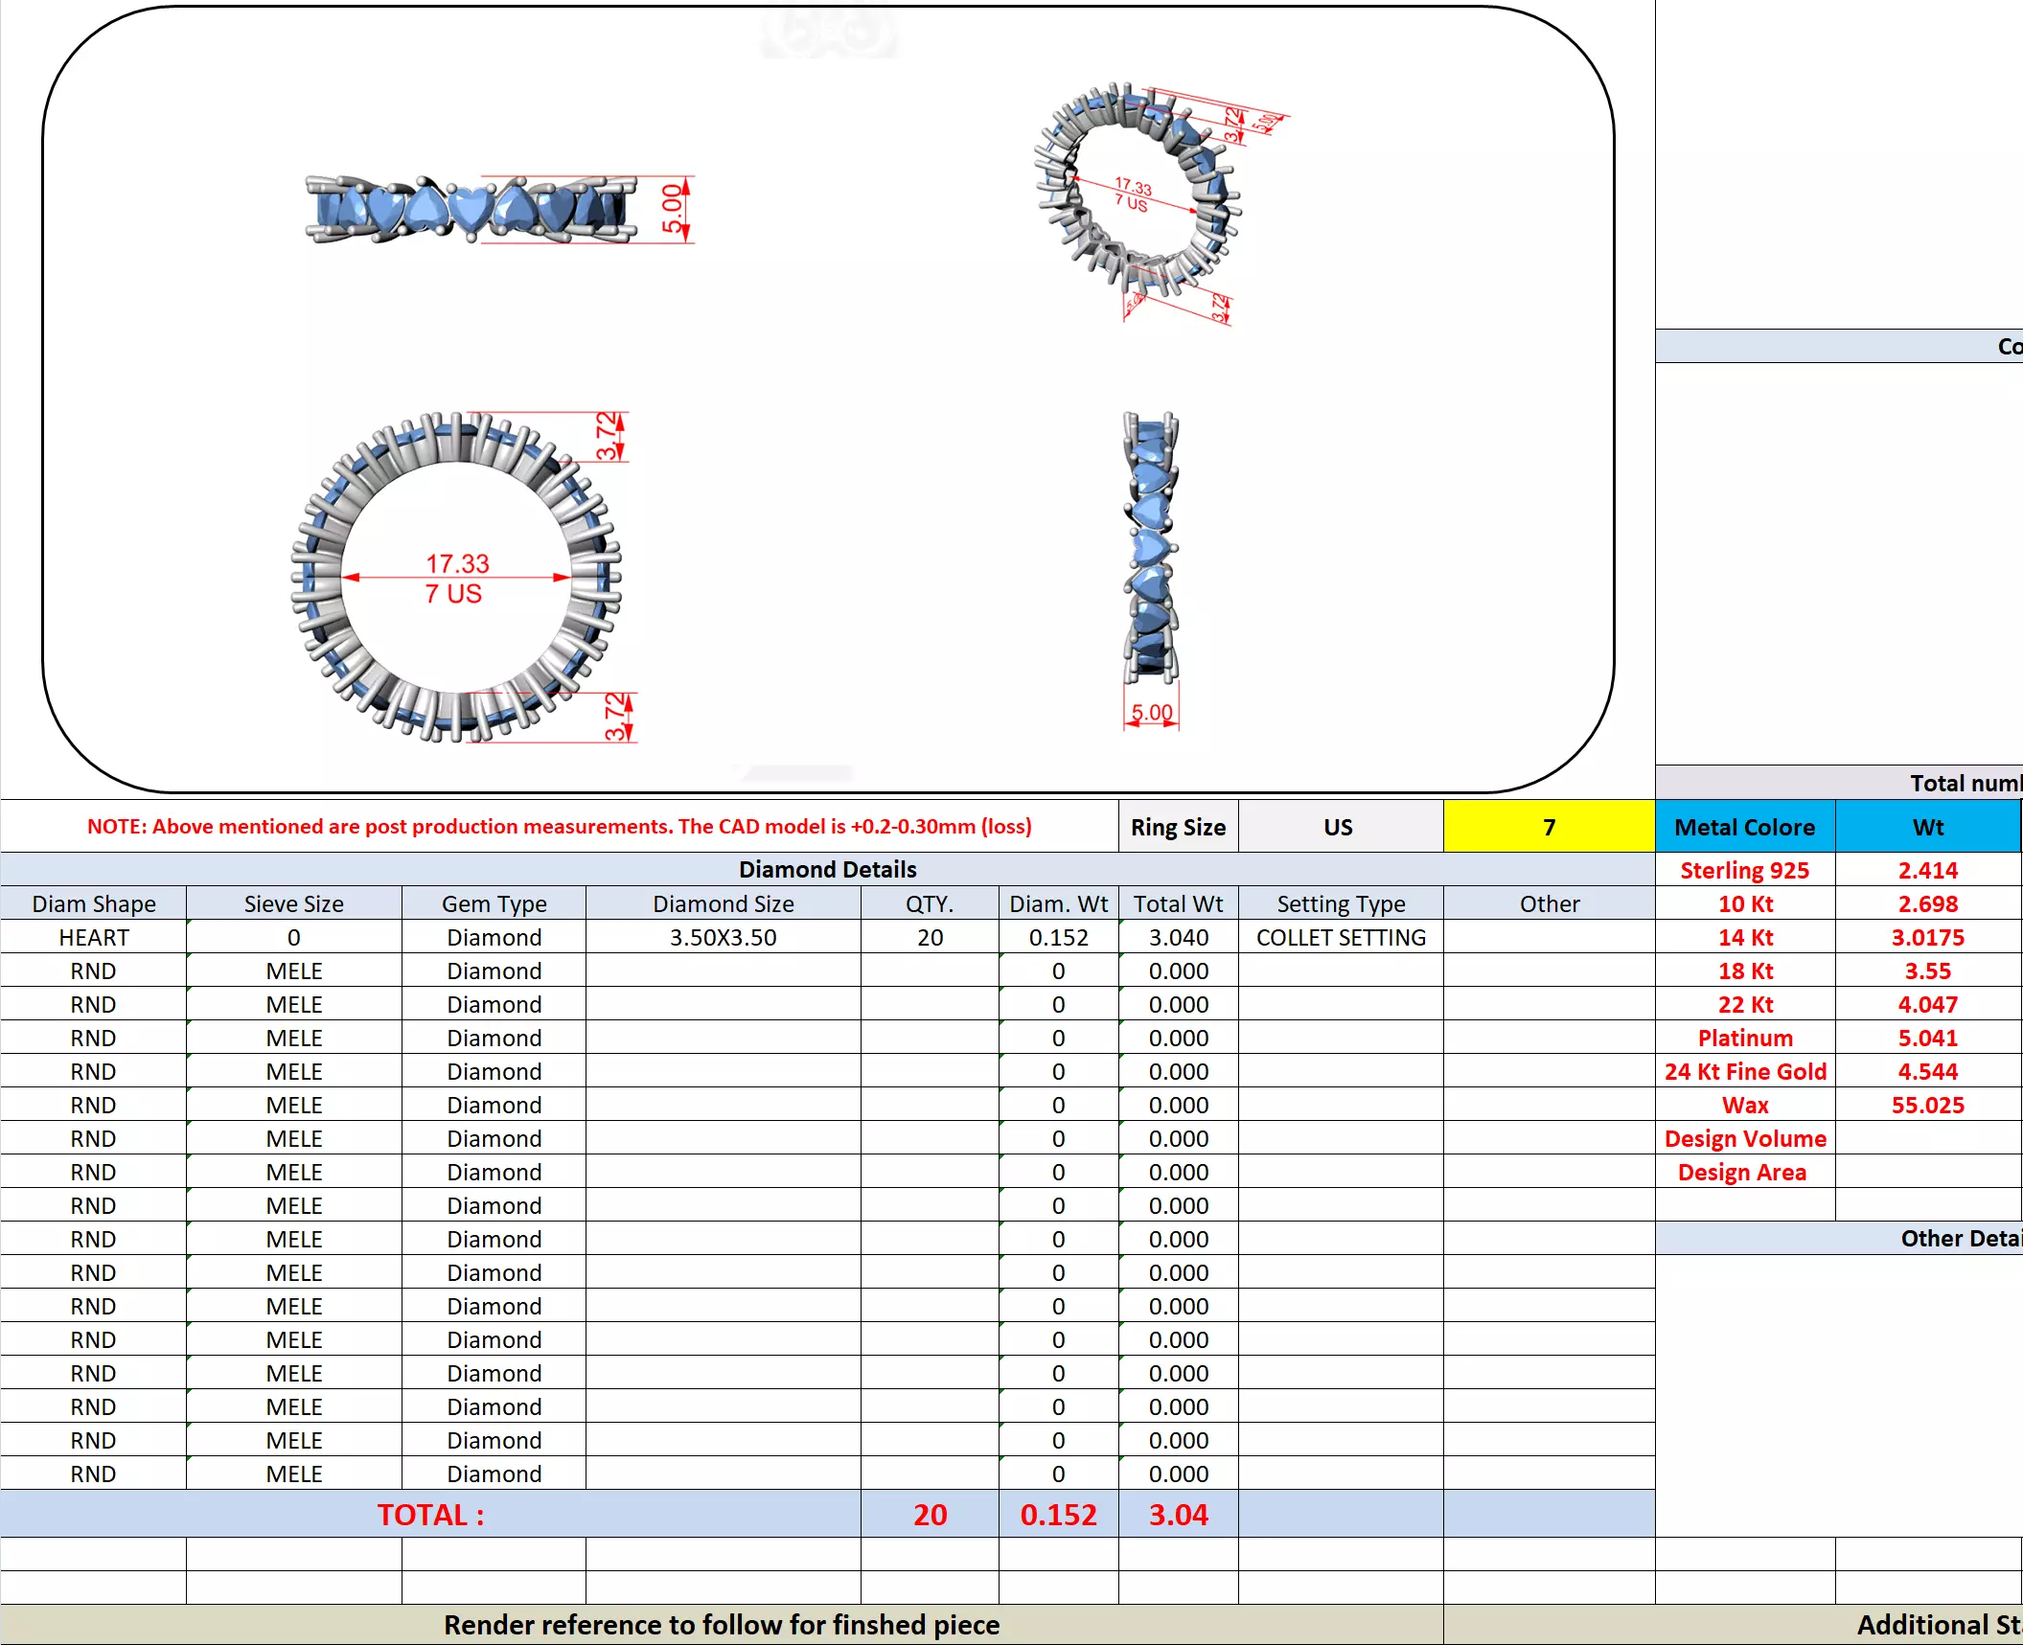The height and width of the screenshot is (1645, 2023).
Task: Click the top-left ring front view thumbnail
Action: [470, 209]
